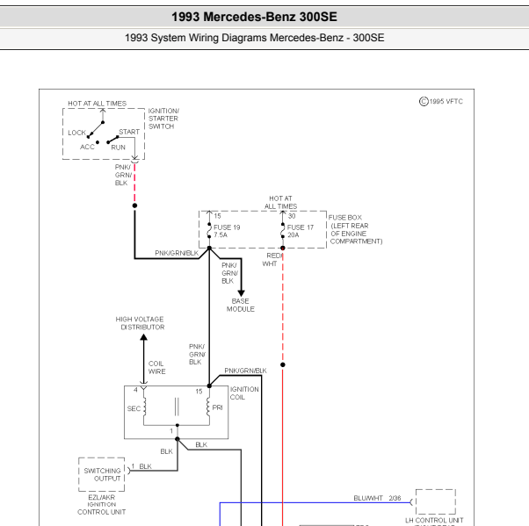Screen dimensions: 529x526
Task: Click "1 BLK" label beside Switching Output connector
Action: [x=141, y=466]
